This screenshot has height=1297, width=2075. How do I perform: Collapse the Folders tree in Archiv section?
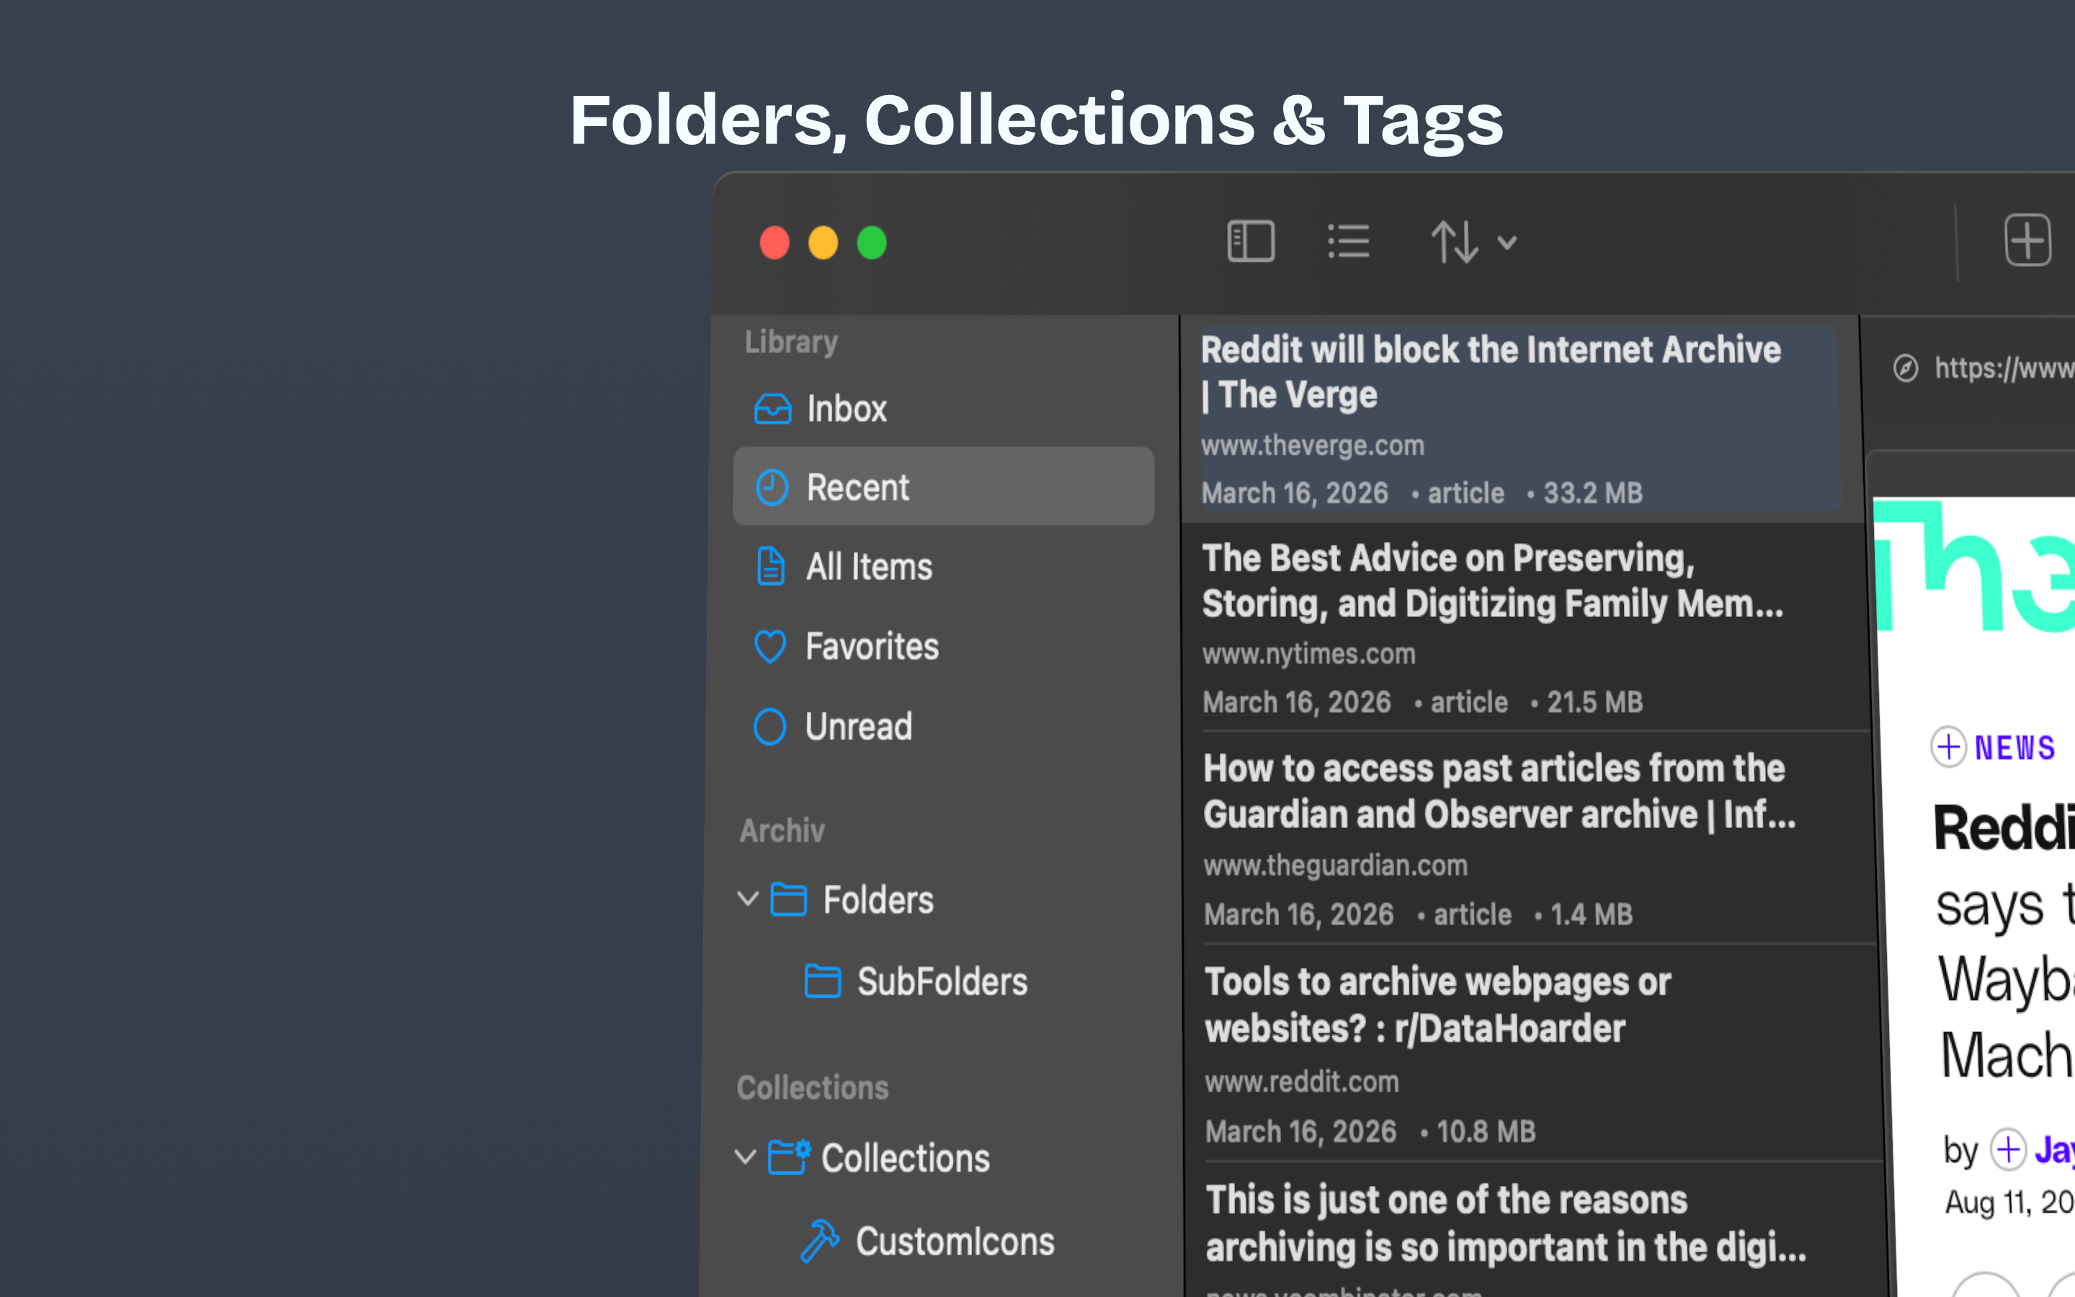point(747,899)
